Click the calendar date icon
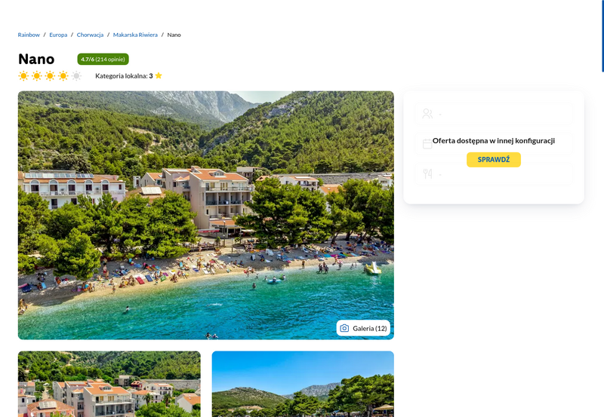604x417 pixels. [x=427, y=144]
